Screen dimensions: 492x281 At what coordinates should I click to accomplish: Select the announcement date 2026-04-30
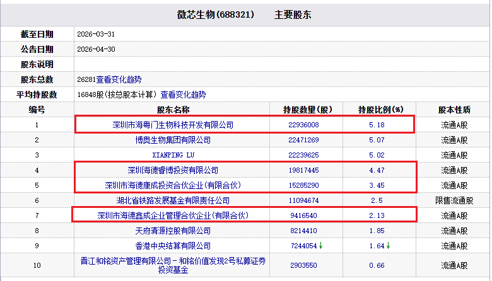[x=96, y=49]
